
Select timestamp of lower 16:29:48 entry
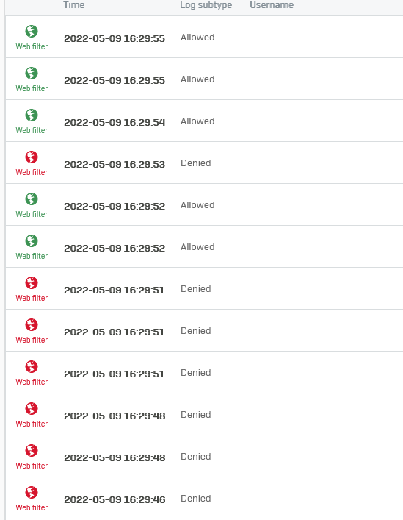tap(115, 457)
